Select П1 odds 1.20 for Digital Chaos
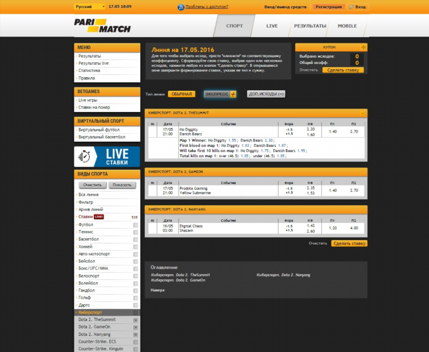The width and height of the screenshot is (429, 352). pyautogui.click(x=333, y=228)
